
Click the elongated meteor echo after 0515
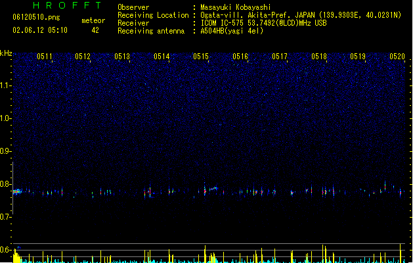coord(213,189)
